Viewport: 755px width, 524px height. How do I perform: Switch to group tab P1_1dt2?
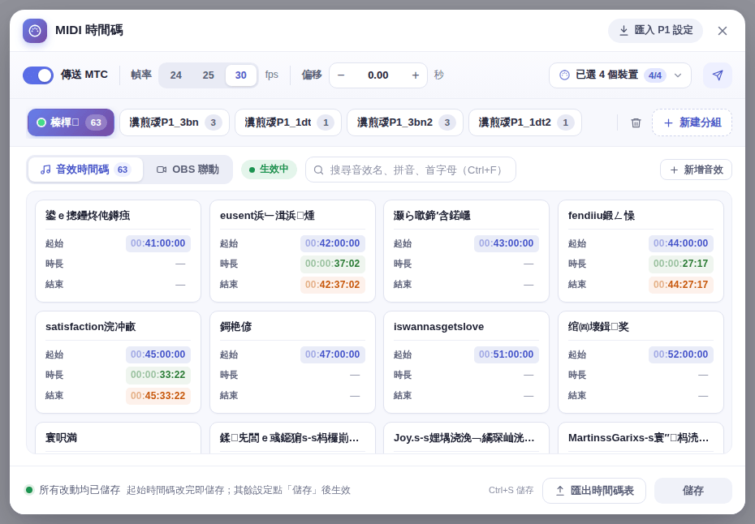[525, 122]
